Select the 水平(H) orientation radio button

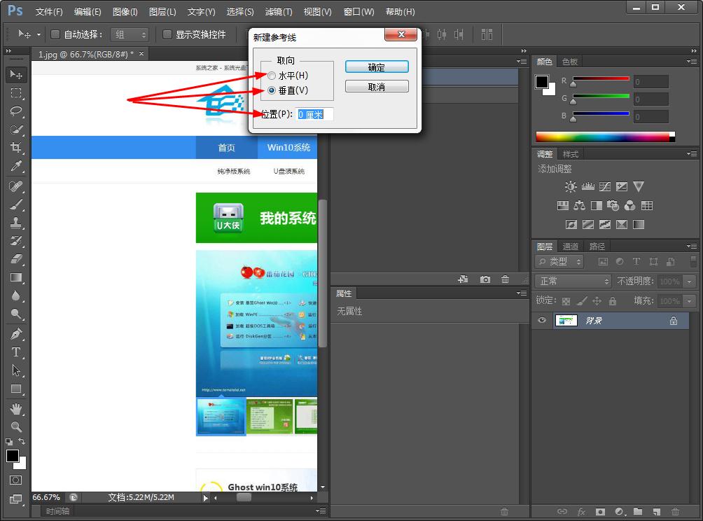(x=271, y=75)
